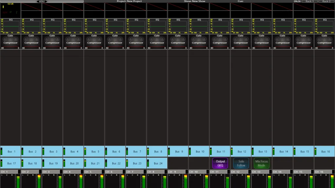335x188 pixels.
Task: Select Bus 20 send
Action: point(73,163)
